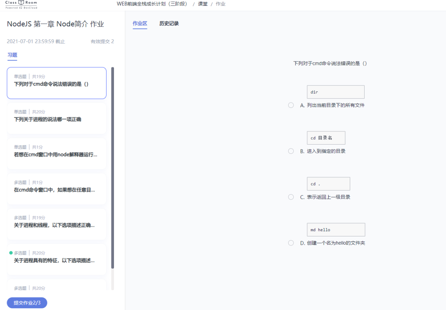Viewport: 446px width, 310px height.
Task: Choose radio option D 创建一个名为hello的文件夹
Action: click(x=291, y=243)
